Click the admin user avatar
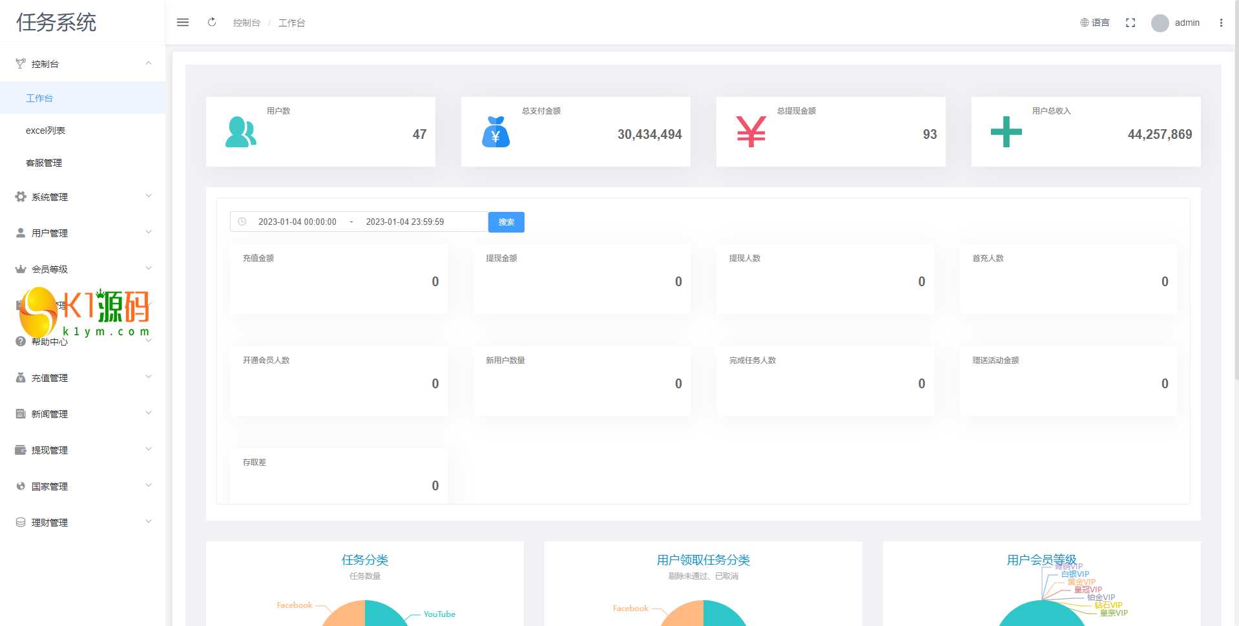 tap(1160, 23)
